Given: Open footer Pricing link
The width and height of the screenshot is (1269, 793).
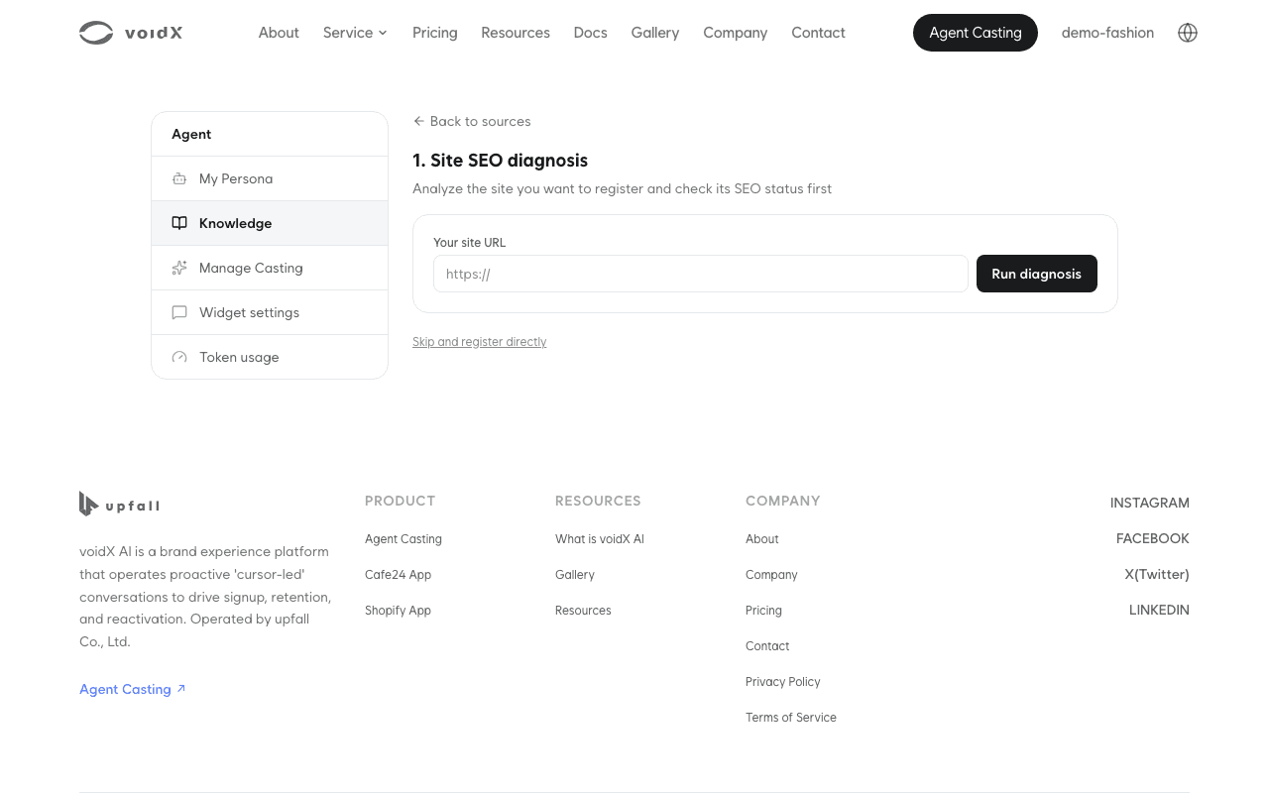Looking at the screenshot, I should click(763, 611).
